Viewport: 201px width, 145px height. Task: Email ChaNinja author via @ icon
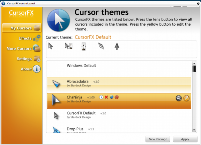pos(117,97)
